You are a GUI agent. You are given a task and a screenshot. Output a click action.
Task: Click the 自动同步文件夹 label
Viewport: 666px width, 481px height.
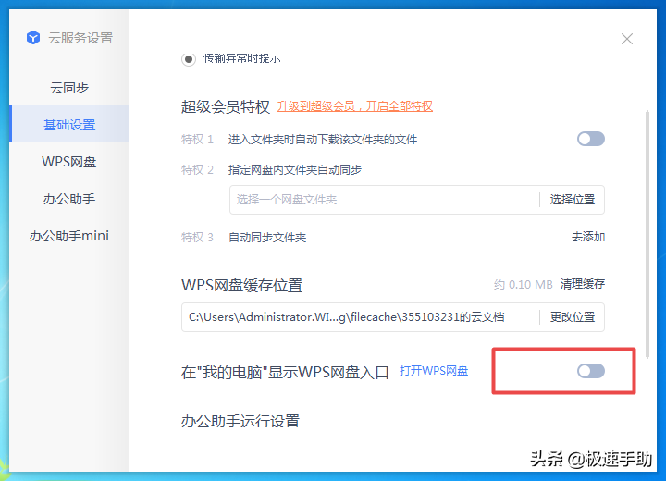pyautogui.click(x=267, y=237)
